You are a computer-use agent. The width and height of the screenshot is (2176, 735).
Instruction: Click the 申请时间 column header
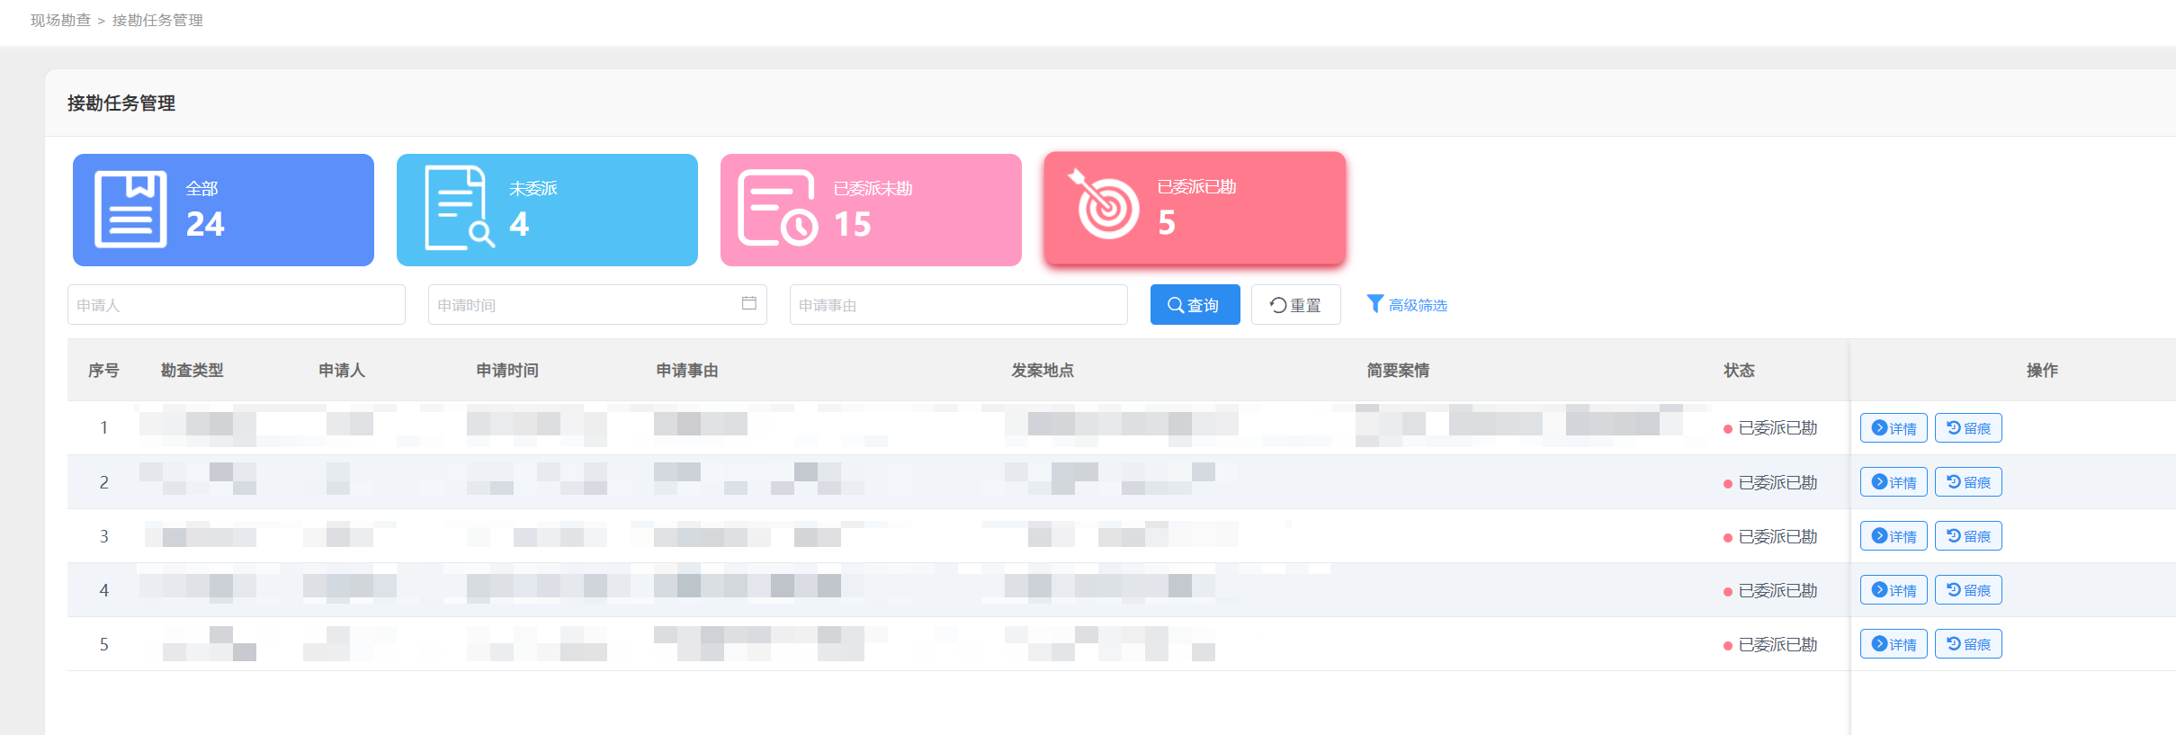pyautogui.click(x=507, y=371)
